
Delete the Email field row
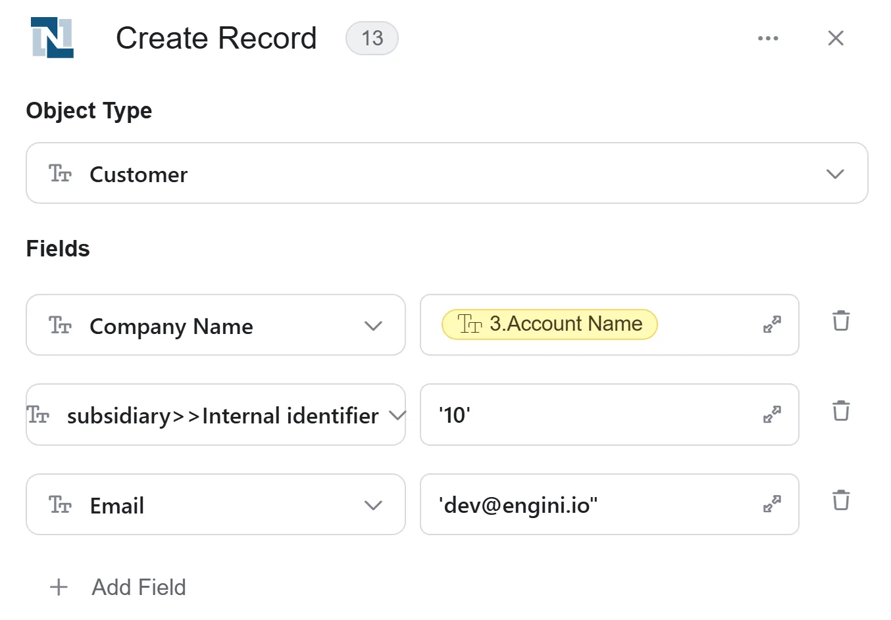coord(841,500)
